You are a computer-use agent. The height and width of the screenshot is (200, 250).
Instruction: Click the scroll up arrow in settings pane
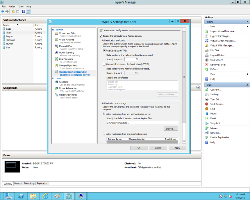pos(184,30)
